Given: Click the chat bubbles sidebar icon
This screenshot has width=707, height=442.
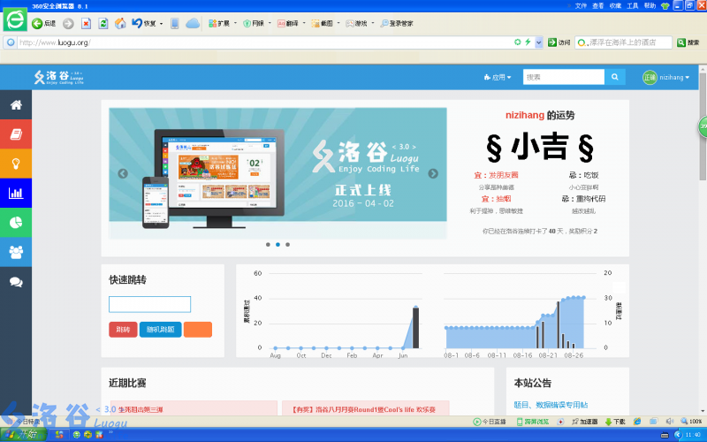Looking at the screenshot, I should click(x=16, y=282).
